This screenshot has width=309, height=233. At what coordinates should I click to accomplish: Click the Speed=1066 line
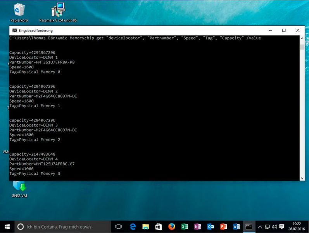pos(21,169)
